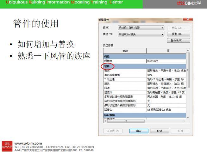Edit the 粗糙度 value field 0.09 mm

(166, 61)
